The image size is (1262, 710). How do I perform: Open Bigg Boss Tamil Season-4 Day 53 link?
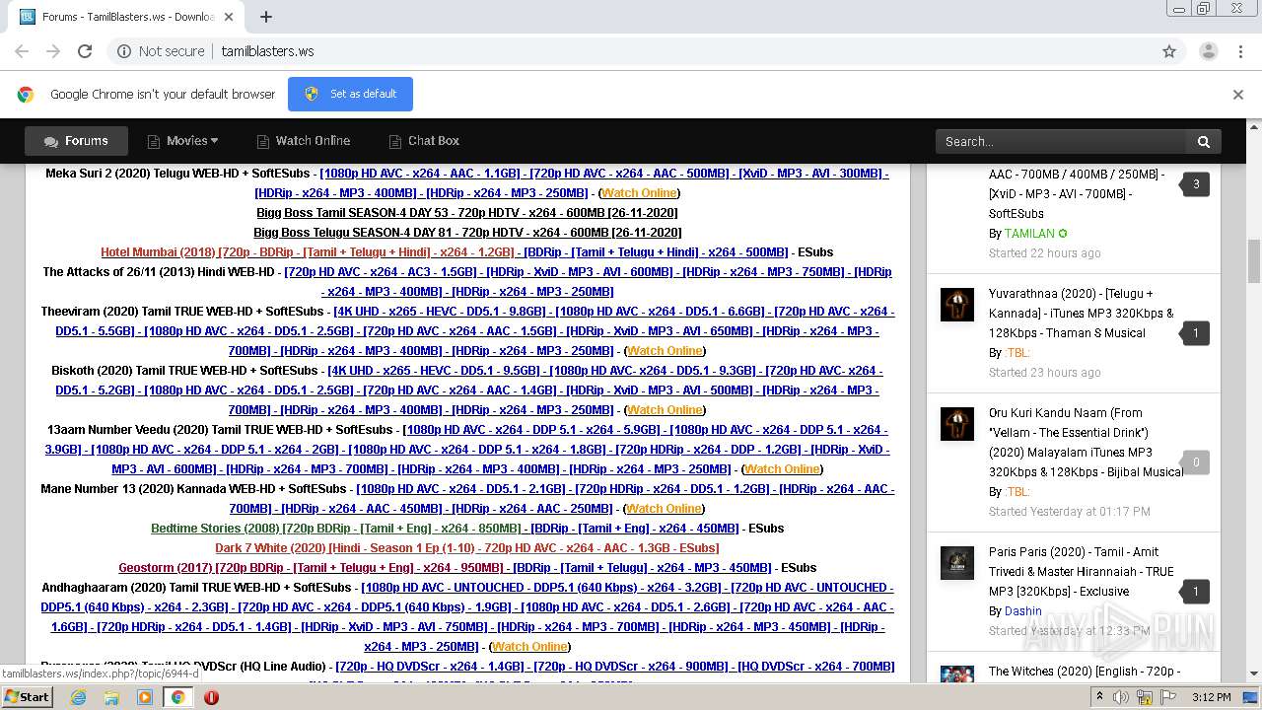point(467,213)
